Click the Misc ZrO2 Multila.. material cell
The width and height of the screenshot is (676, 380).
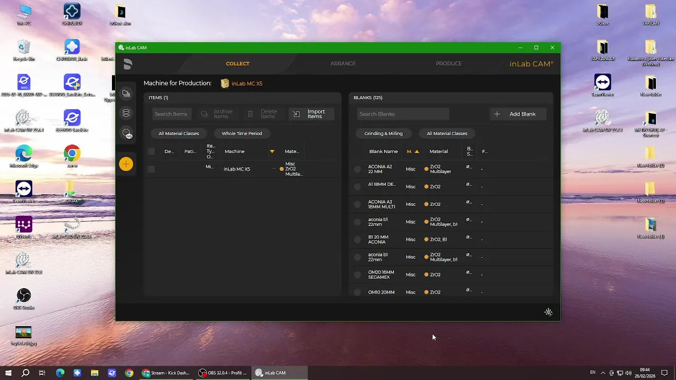292,169
